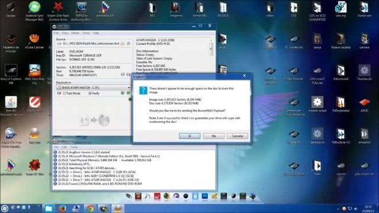This screenshot has height=213, width=379.
Task: Select the CDG to VCD CONVERTER icon
Action: tap(317, 11)
